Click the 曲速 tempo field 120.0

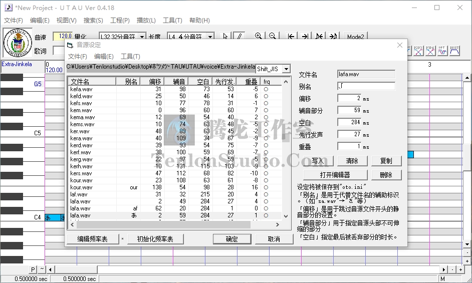(x=63, y=37)
